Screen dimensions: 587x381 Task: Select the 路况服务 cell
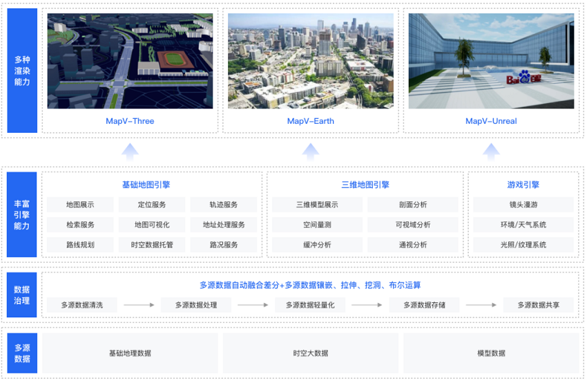(x=224, y=245)
